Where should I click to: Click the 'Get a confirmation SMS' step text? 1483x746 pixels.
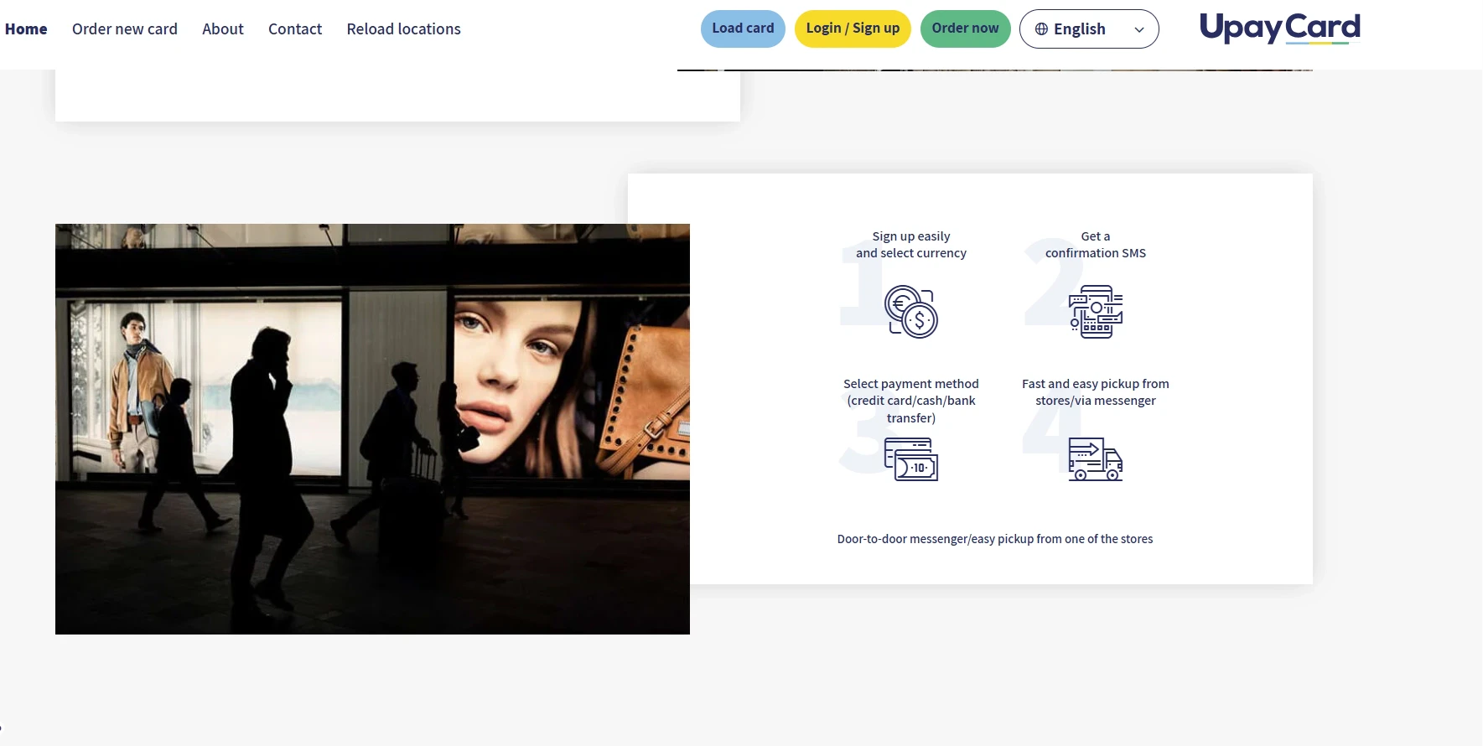1095,245
